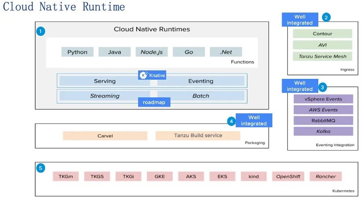Select the Java function box
This screenshot has width=361, height=198.
pyautogui.click(x=114, y=52)
